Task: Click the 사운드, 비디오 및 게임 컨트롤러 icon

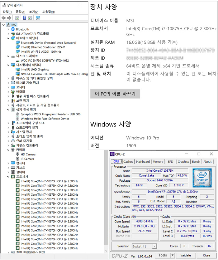Action: (13, 105)
